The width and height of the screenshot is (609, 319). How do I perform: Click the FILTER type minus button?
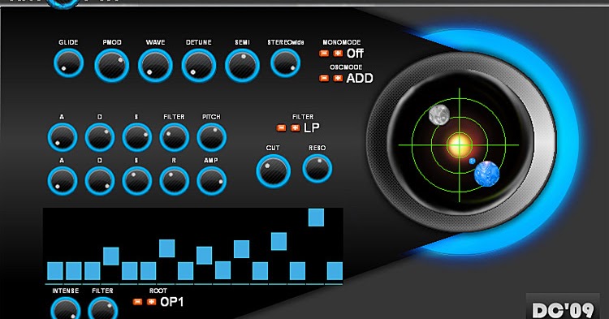281,128
